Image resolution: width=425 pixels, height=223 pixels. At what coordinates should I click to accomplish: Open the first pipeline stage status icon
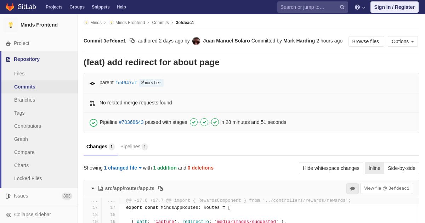pos(194,122)
